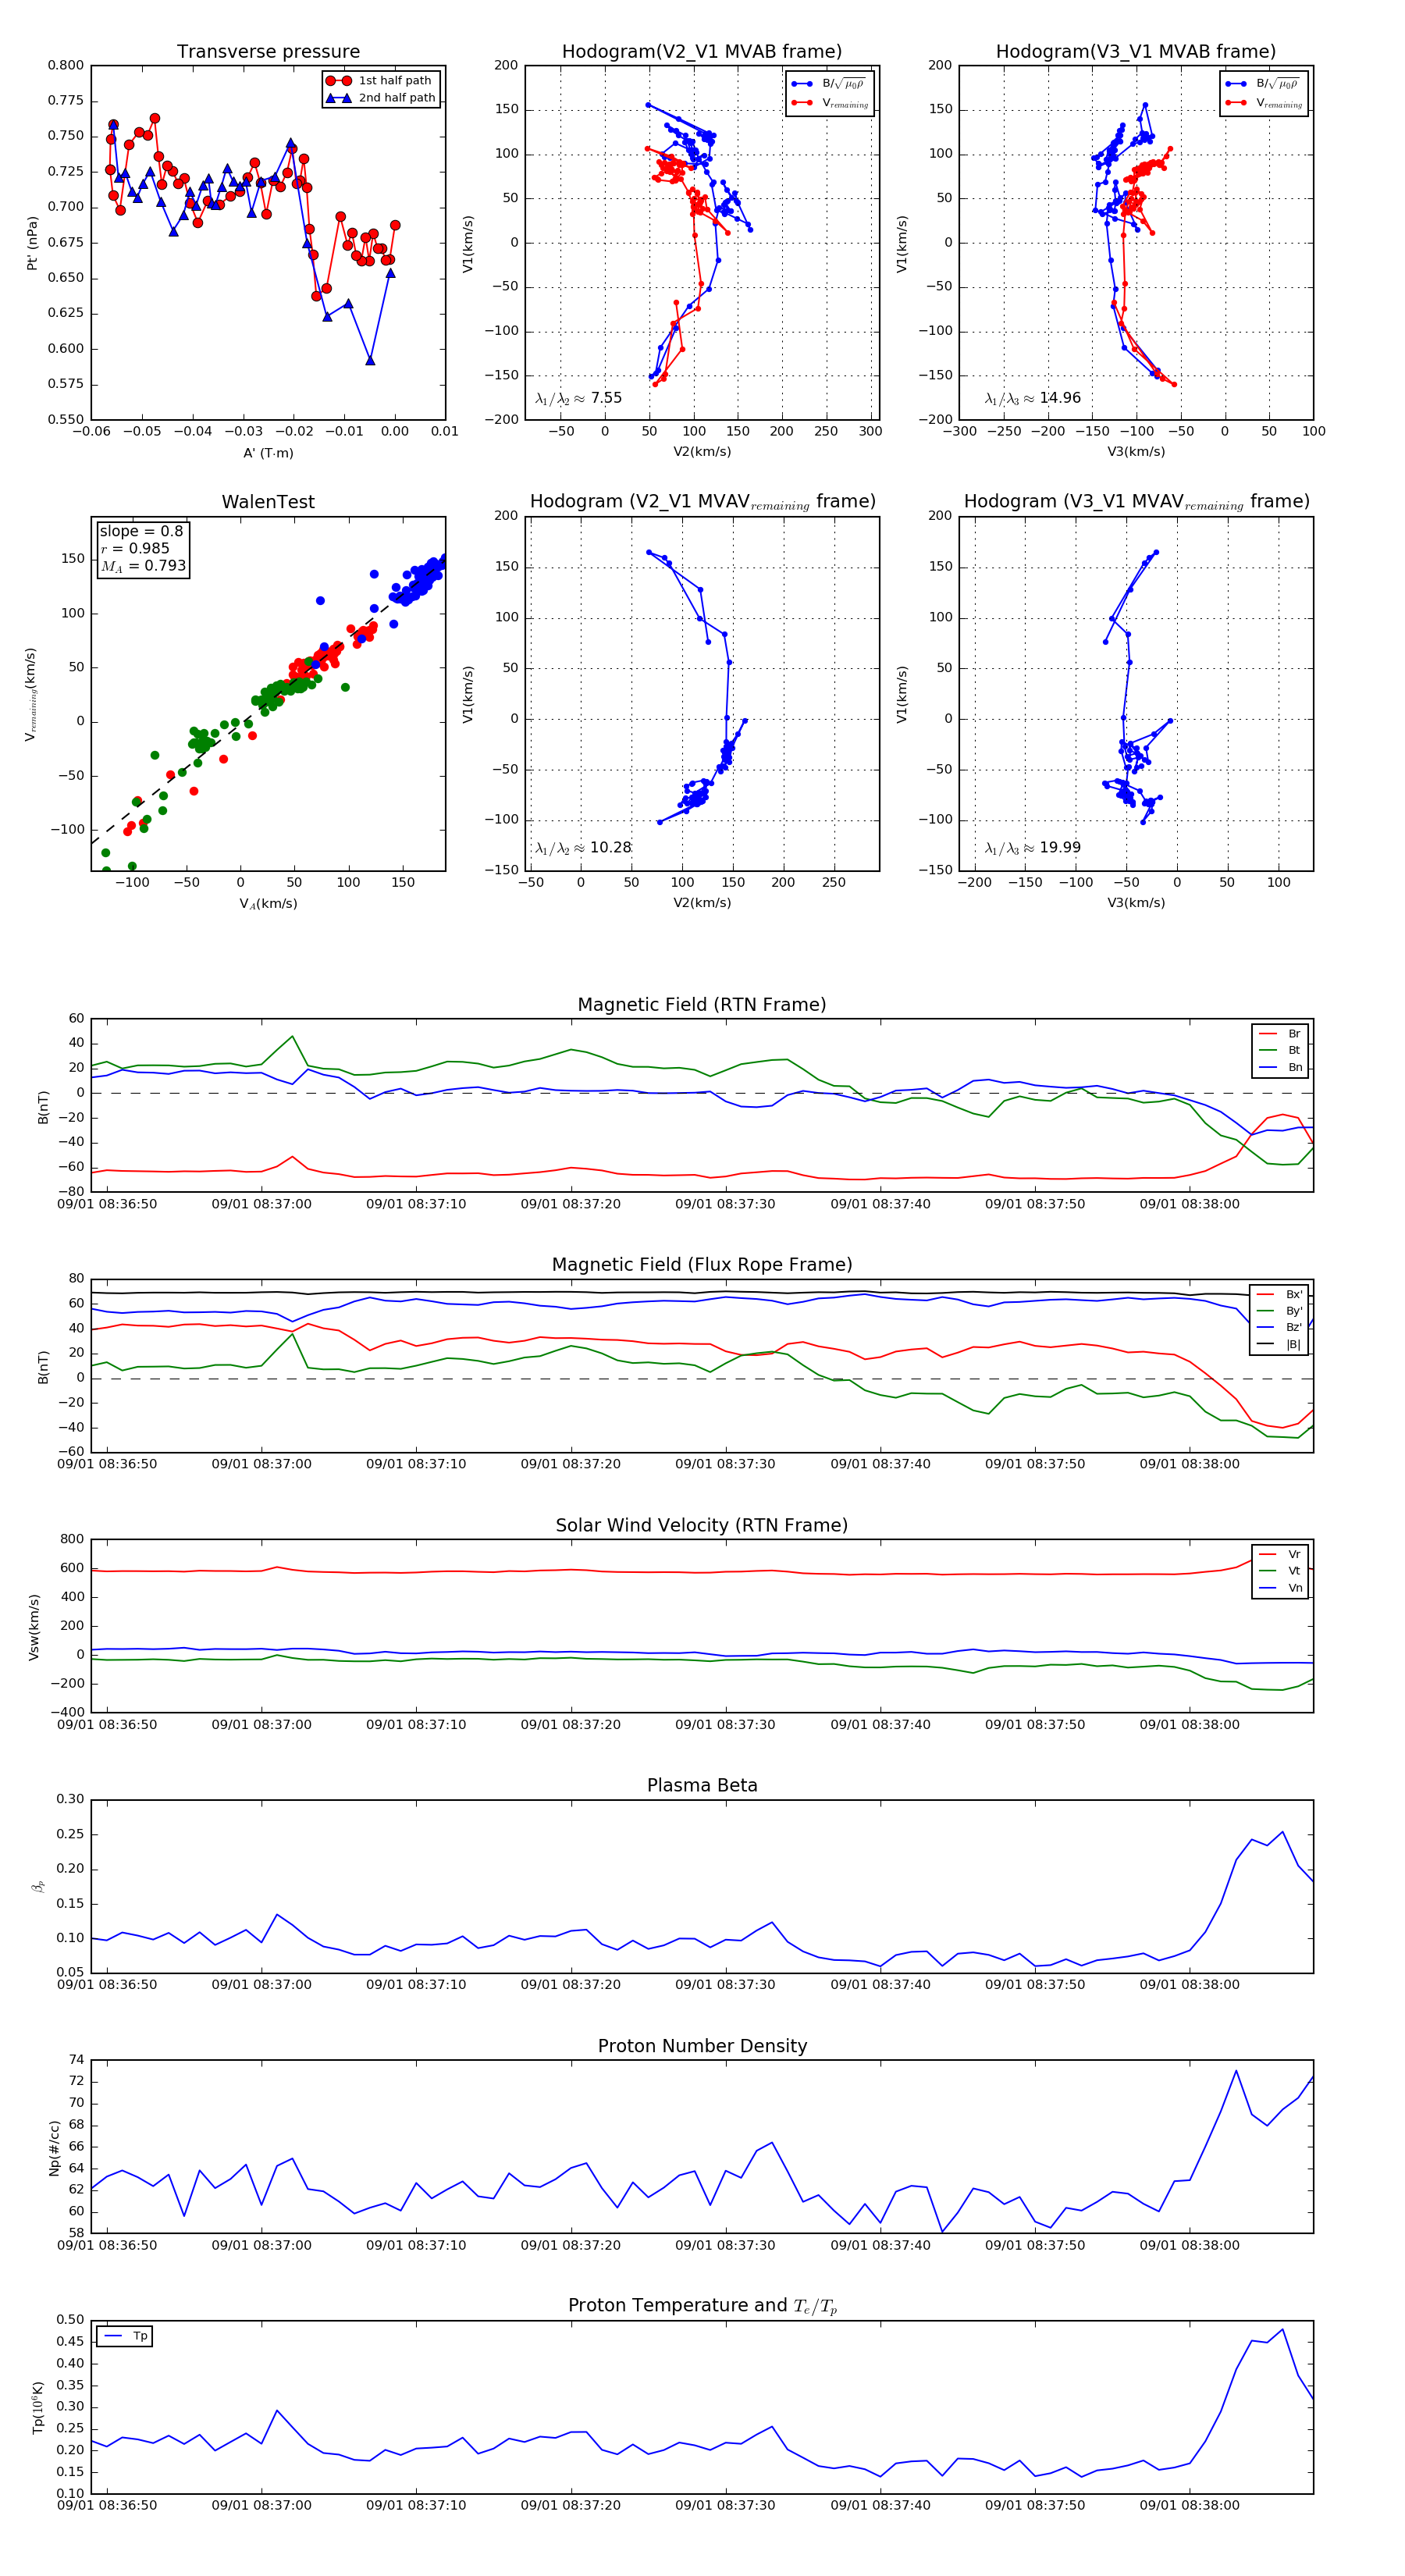1405x2576 pixels.
Task: Click the Hodogram (V2_V1 MVAV remaining frame) title
Action: tap(702, 502)
